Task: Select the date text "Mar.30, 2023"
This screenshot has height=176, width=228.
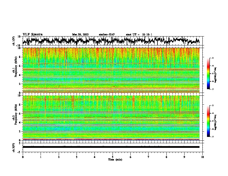Action: (x=80, y=35)
